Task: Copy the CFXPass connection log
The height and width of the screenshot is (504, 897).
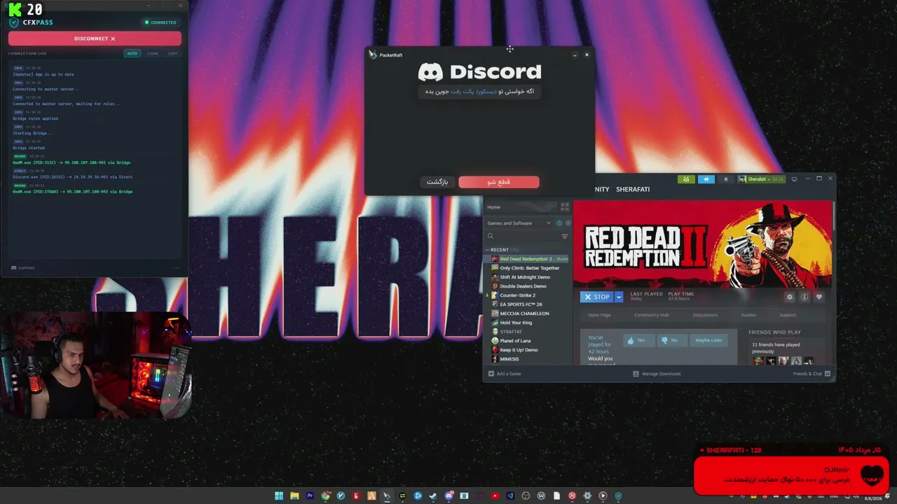Action: [172, 53]
